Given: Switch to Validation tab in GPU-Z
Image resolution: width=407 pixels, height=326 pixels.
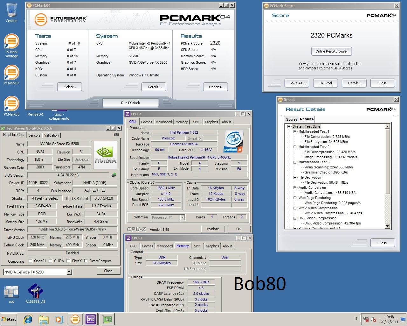Looking at the screenshot, I should [51, 135].
